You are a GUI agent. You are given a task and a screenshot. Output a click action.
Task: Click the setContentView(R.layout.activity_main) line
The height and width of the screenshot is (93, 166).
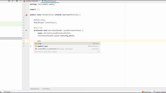[56, 36]
